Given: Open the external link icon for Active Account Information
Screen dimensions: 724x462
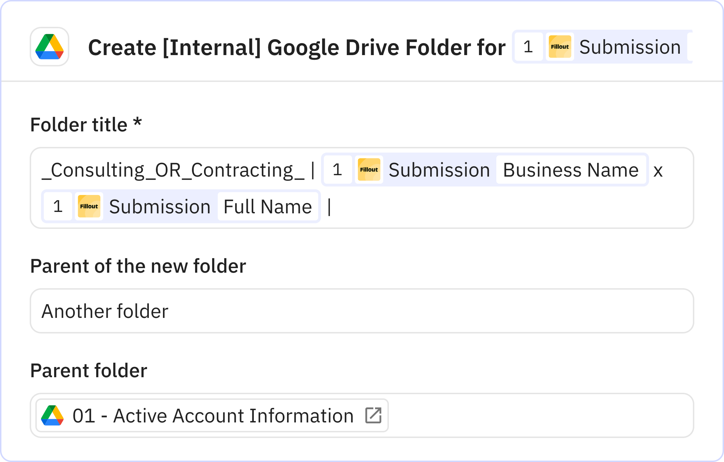Looking at the screenshot, I should click(373, 415).
